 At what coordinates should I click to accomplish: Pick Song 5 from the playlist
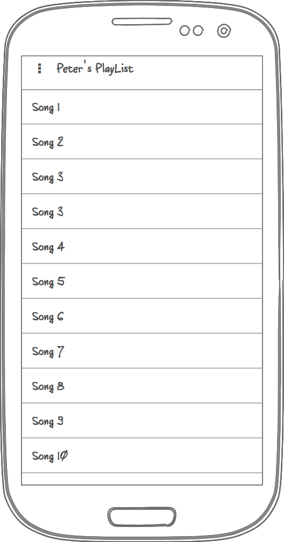(142, 281)
